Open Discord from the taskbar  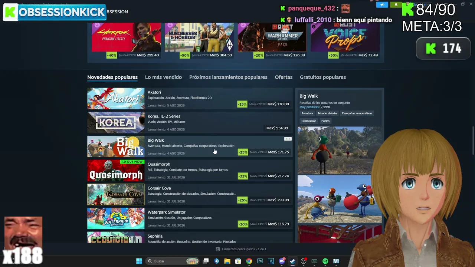(282, 261)
